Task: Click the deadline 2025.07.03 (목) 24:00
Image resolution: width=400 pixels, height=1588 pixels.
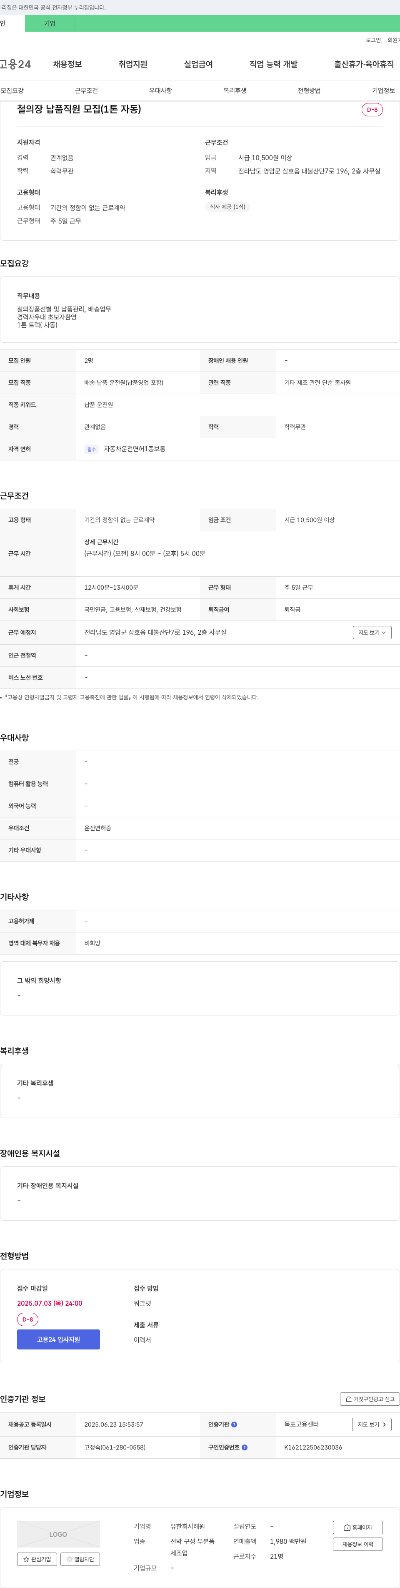Action: [50, 1303]
